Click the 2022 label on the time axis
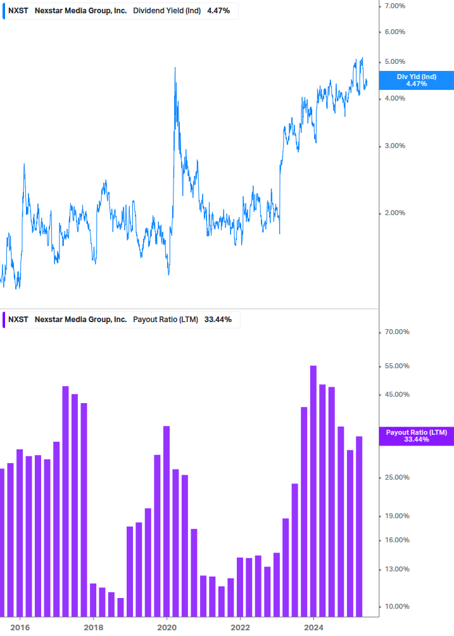 coord(240,628)
